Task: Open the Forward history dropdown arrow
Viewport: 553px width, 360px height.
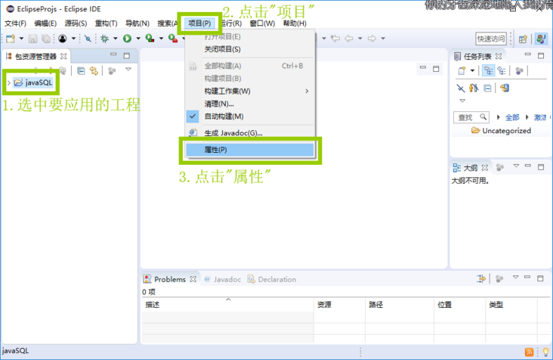Action: [x=383, y=39]
